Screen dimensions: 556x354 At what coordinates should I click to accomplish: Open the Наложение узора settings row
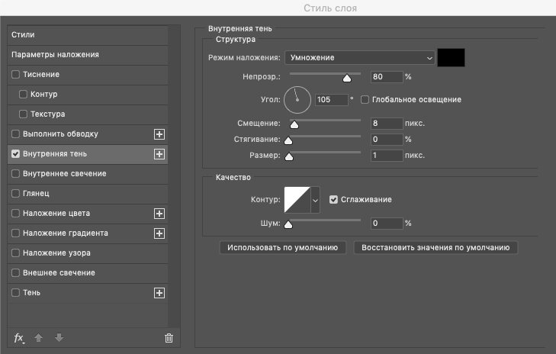pos(88,253)
